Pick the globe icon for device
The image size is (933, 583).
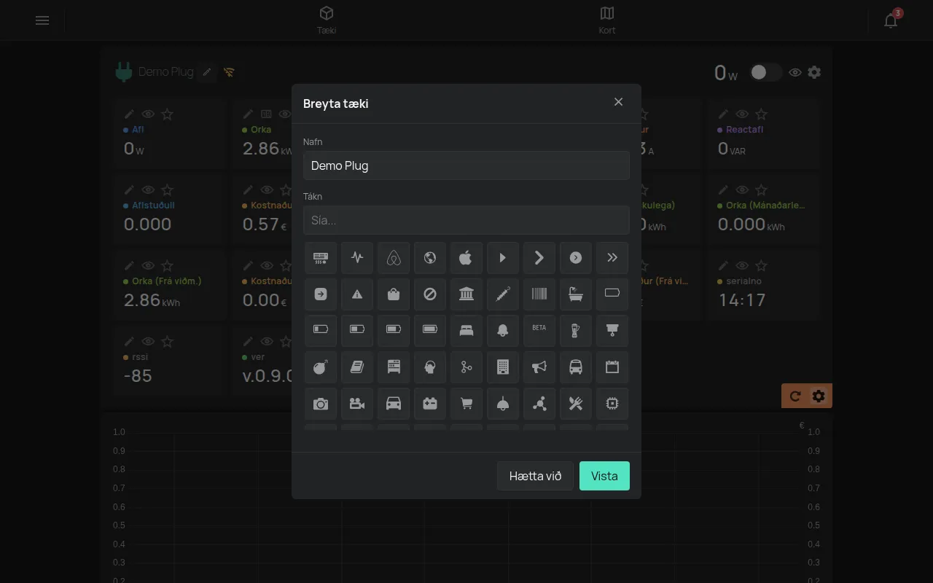[430, 257]
